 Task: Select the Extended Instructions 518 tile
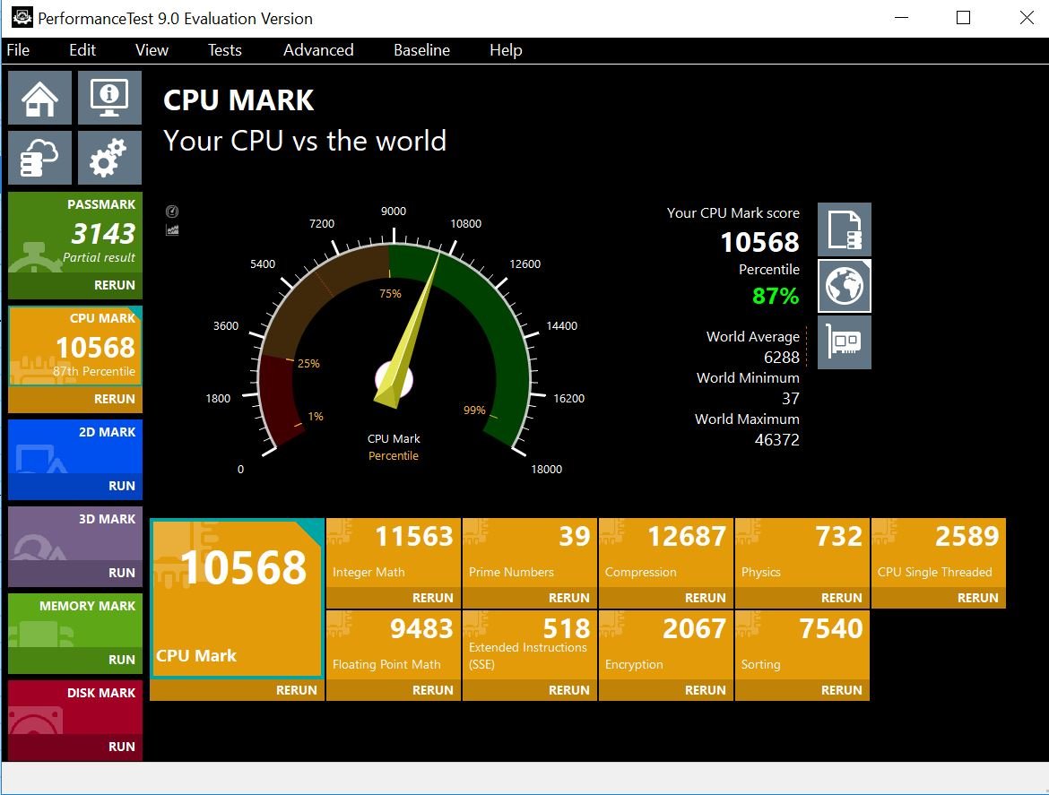(530, 646)
